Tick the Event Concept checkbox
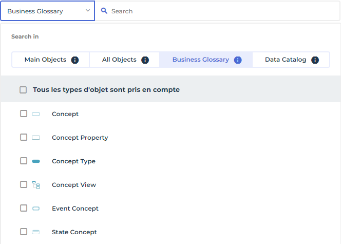 (x=24, y=208)
